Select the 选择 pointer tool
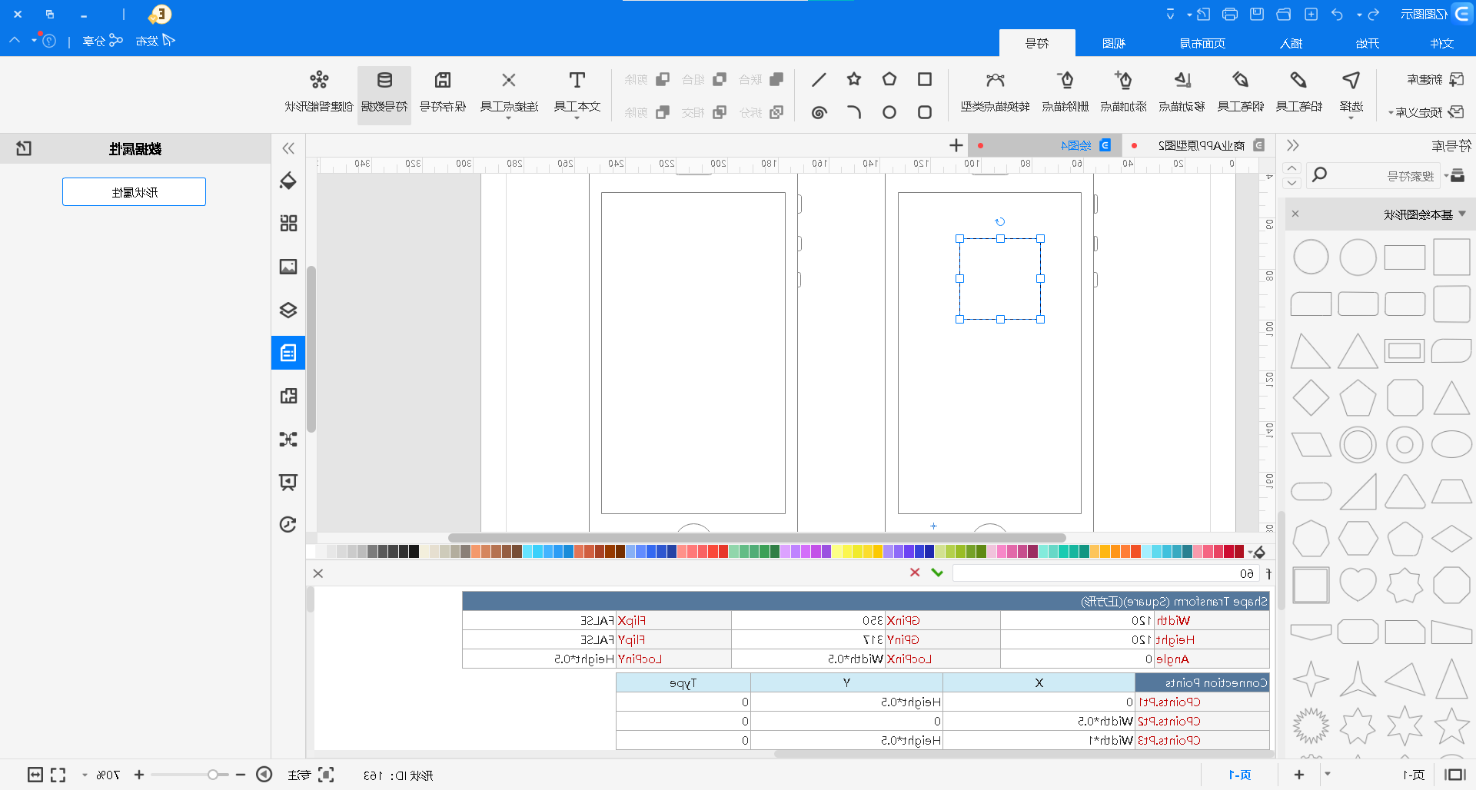Viewport: 1476px width, 790px height. point(1351,91)
